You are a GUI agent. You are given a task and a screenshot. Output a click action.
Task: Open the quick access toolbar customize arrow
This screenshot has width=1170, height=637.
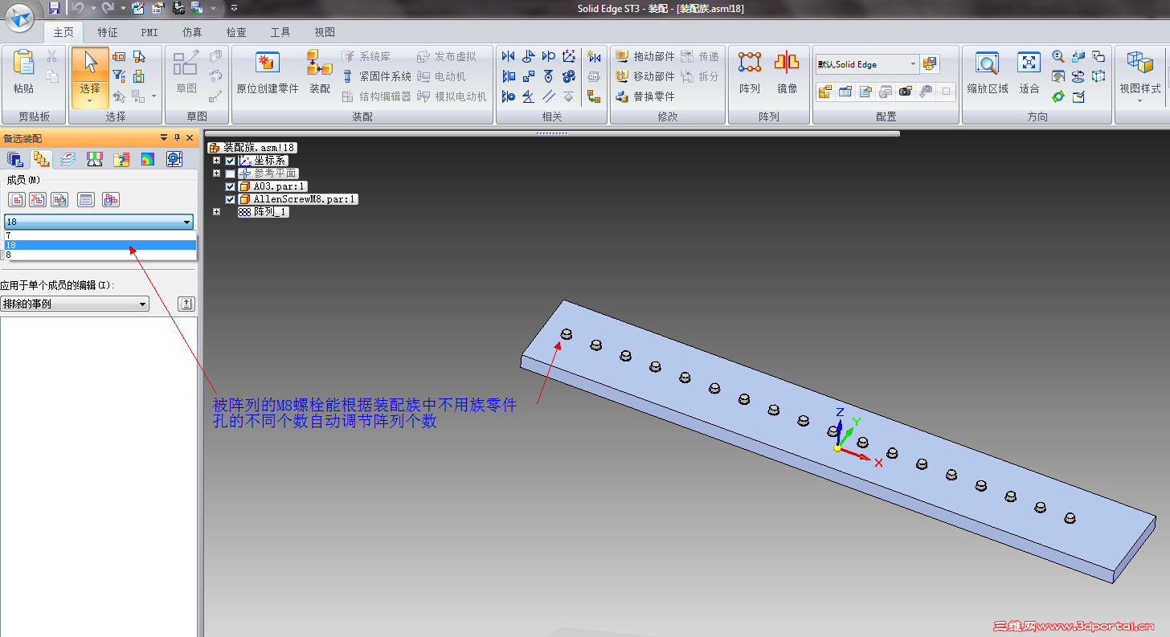[234, 8]
